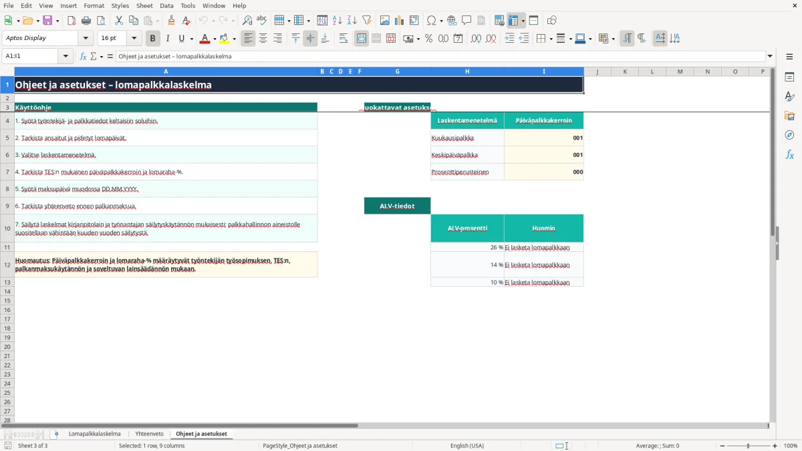Screen dimensions: 802x451
Task: Open Headers and Footers icon
Action: point(481,21)
